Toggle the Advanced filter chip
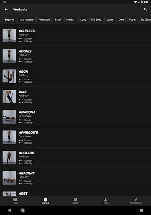151x215 pixels. click(x=44, y=20)
